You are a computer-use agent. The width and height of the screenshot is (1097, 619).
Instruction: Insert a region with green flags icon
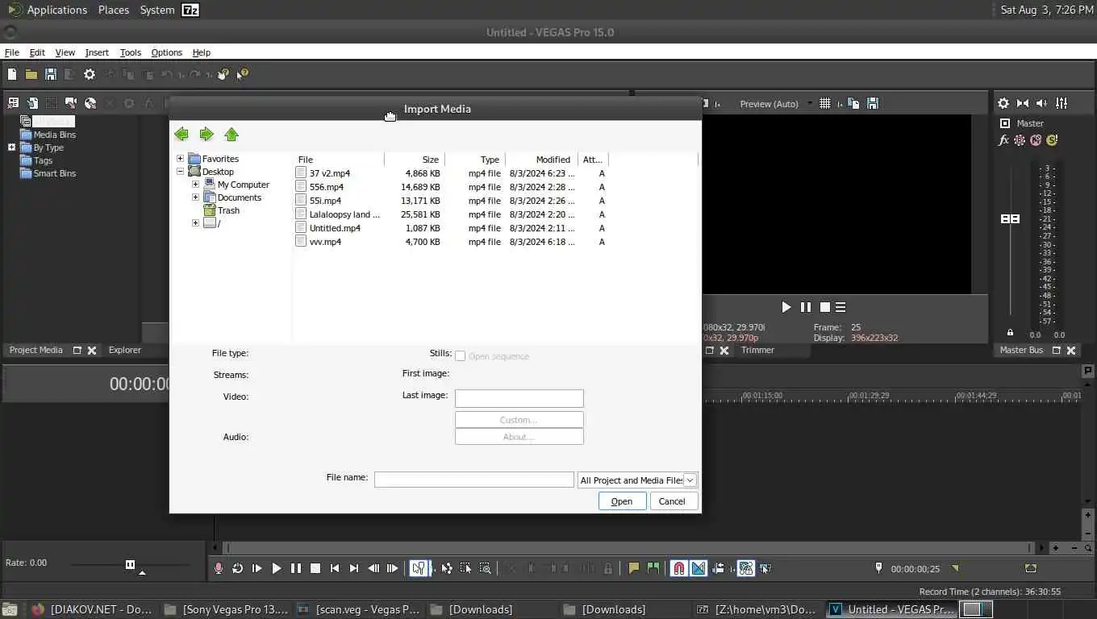pyautogui.click(x=653, y=568)
